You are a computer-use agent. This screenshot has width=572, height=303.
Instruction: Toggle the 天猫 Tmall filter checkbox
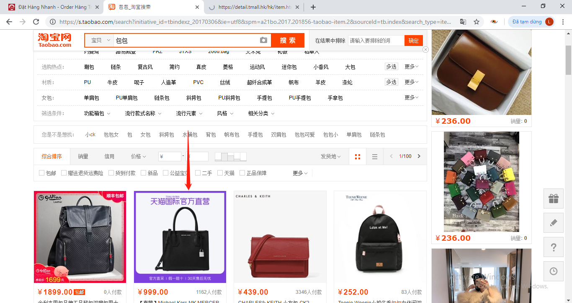[x=220, y=173]
